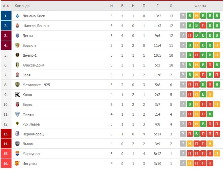Click Динамо Киев's orange Н form badge
The image size is (223, 170).
point(196,16)
